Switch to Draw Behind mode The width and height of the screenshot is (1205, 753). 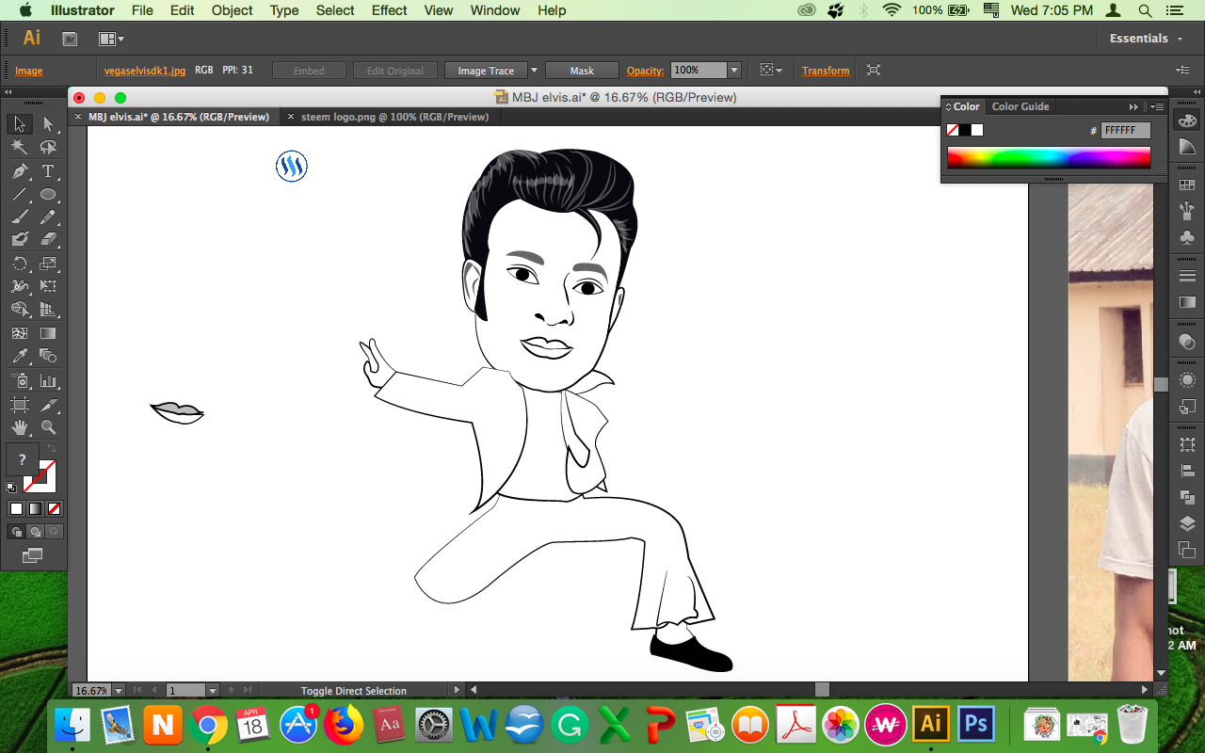(35, 532)
